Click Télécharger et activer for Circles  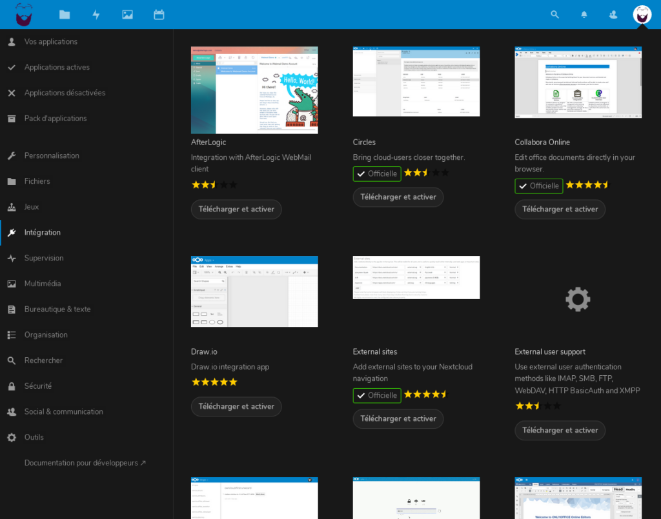398,197
